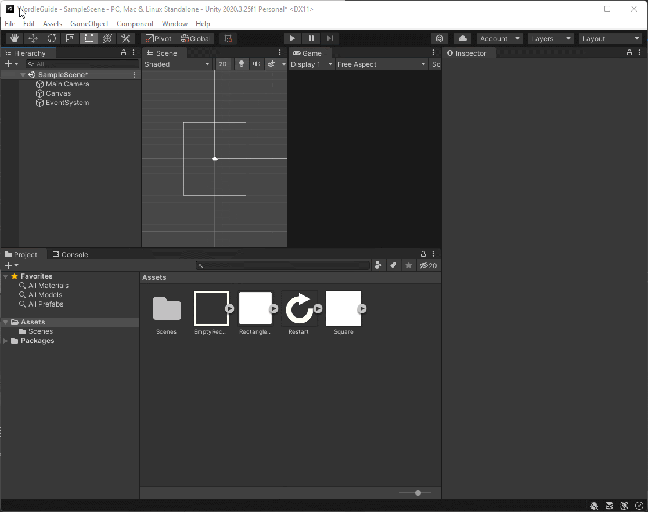Select Canvas object in Hierarchy
This screenshot has height=512, width=648.
54,93
